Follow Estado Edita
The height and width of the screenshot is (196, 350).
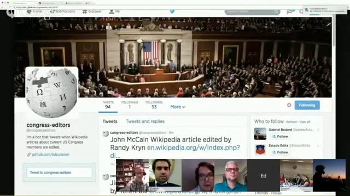point(279,152)
